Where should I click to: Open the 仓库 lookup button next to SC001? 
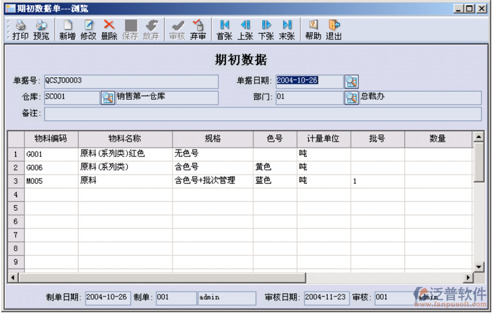(108, 97)
